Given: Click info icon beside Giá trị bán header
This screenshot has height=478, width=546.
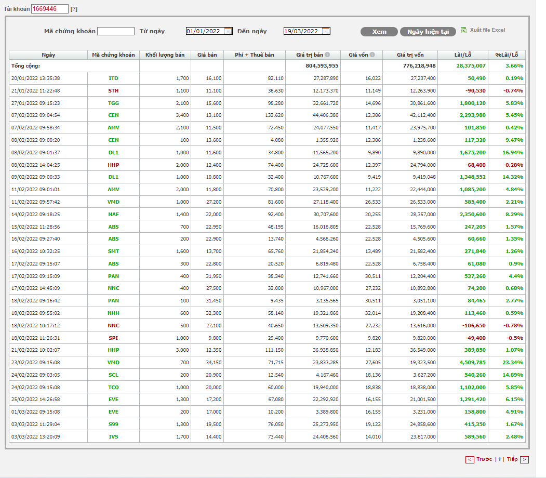Looking at the screenshot, I should coord(327,55).
